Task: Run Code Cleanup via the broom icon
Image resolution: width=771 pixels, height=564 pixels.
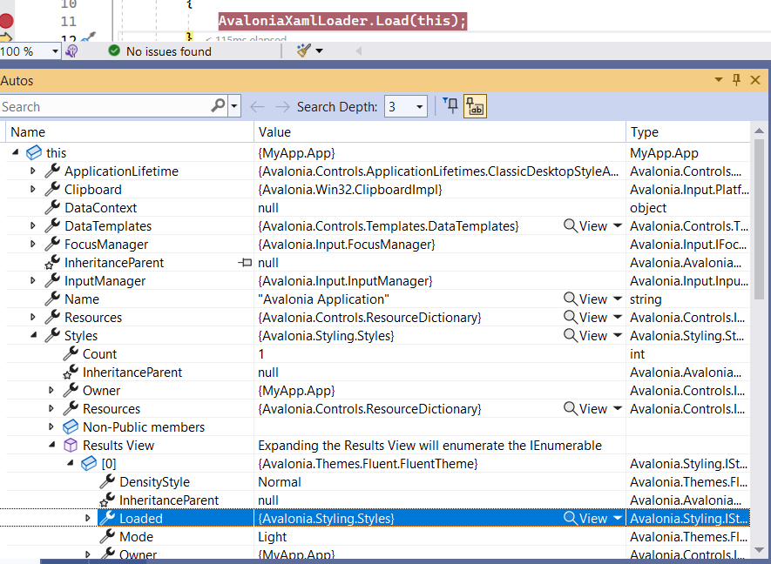Action: point(302,50)
